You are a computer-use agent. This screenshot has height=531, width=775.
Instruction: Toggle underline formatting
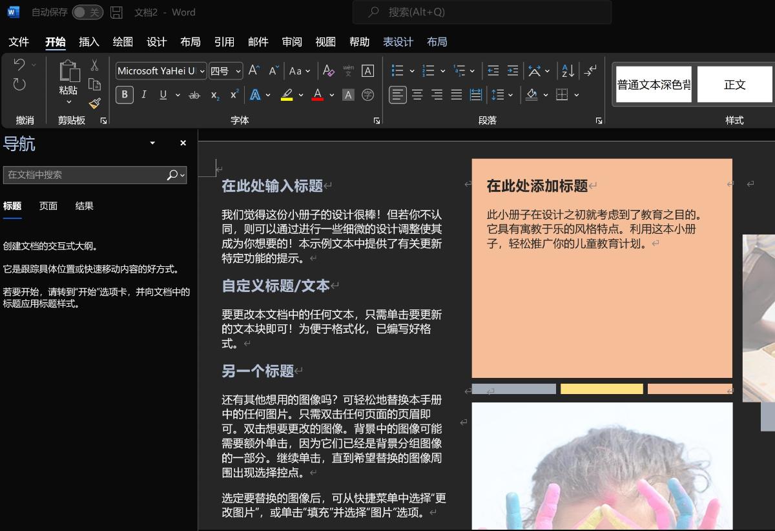click(x=163, y=95)
